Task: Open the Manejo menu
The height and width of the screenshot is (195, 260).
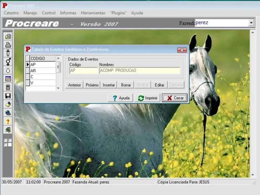Action: pos(30,13)
